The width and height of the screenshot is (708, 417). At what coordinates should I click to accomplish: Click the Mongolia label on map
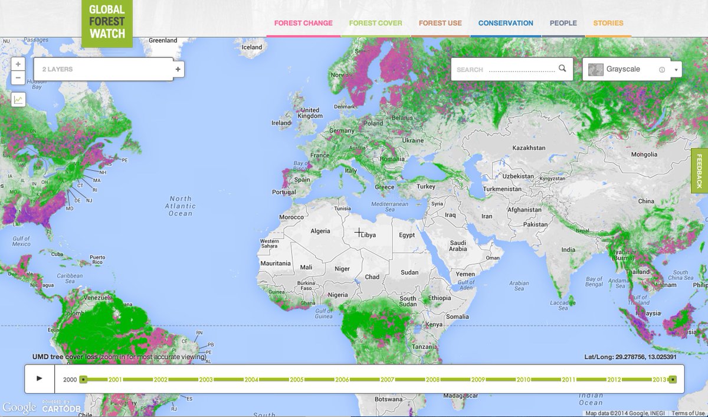coord(644,154)
